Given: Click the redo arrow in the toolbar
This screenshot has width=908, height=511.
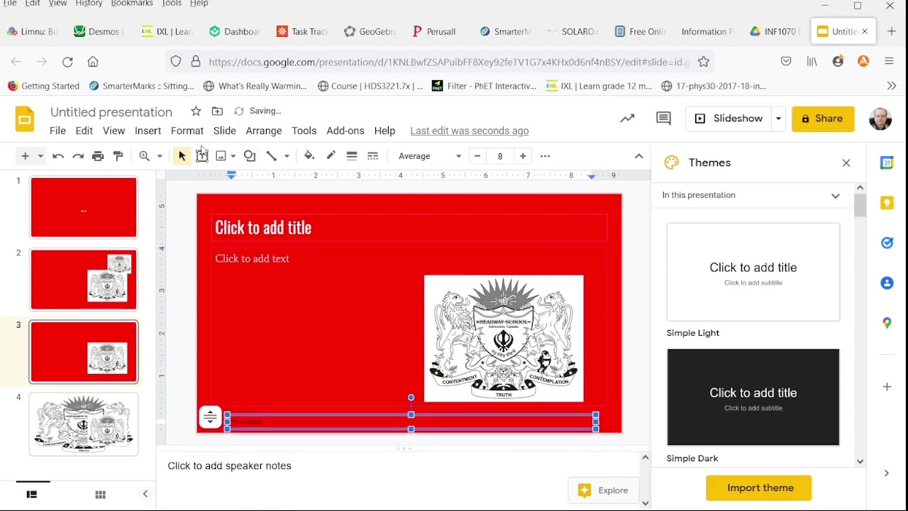Looking at the screenshot, I should [78, 156].
